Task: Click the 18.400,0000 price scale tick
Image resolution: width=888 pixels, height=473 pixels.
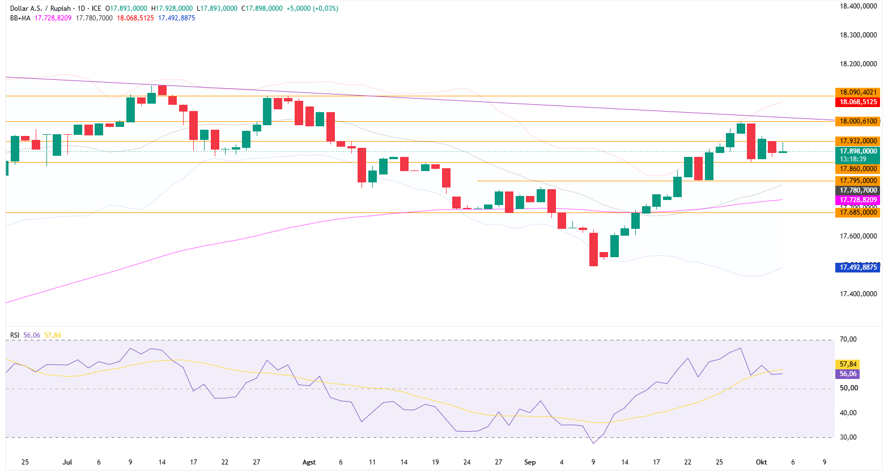Action: coord(858,6)
